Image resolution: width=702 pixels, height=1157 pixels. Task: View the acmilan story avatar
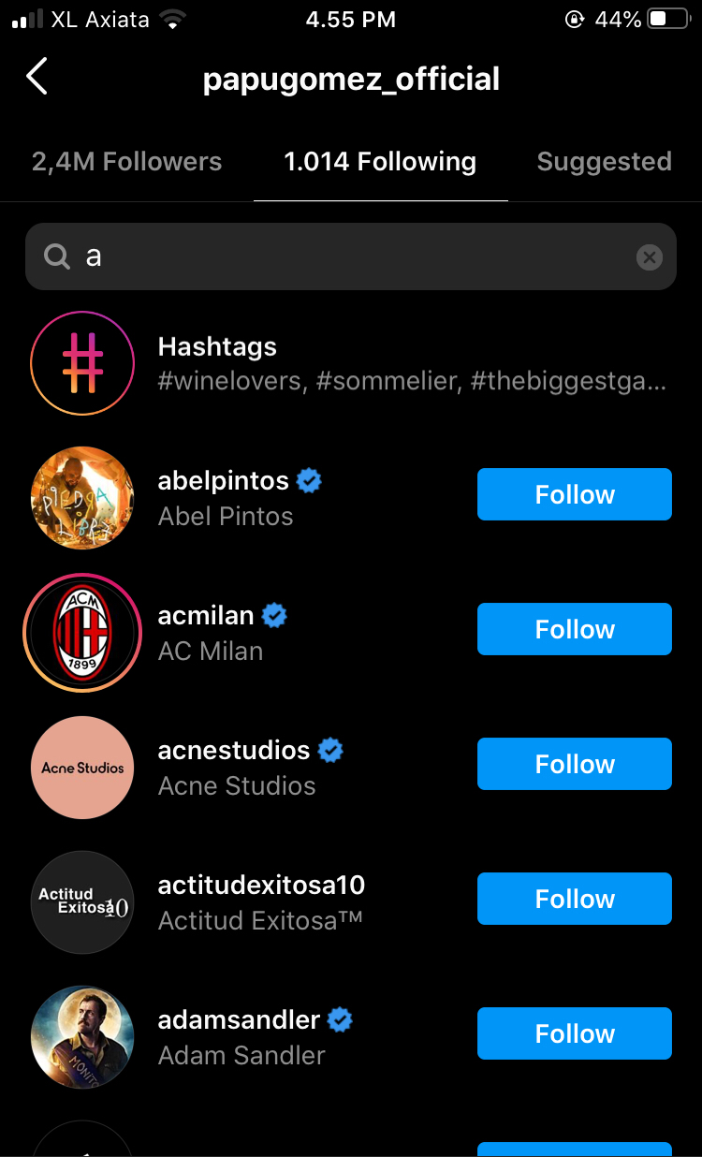coord(82,633)
